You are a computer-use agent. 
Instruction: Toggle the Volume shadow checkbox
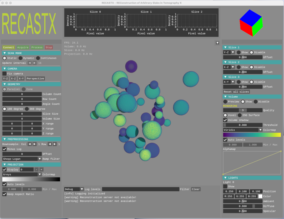point(225,120)
